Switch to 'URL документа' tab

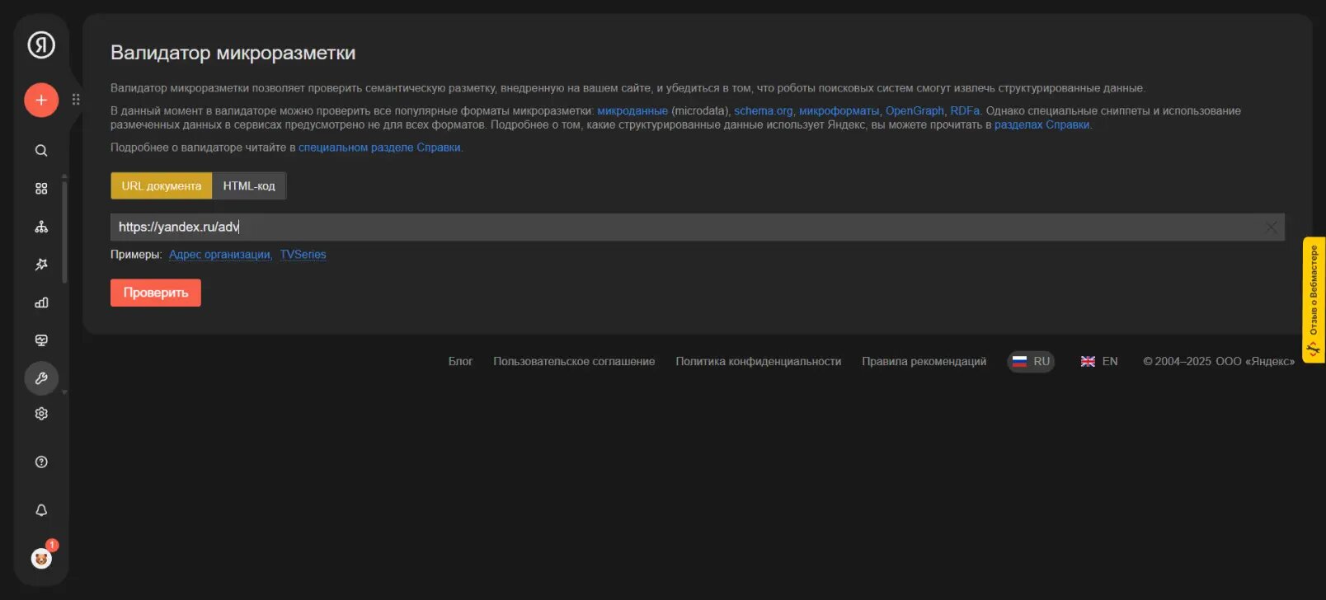pyautogui.click(x=162, y=186)
